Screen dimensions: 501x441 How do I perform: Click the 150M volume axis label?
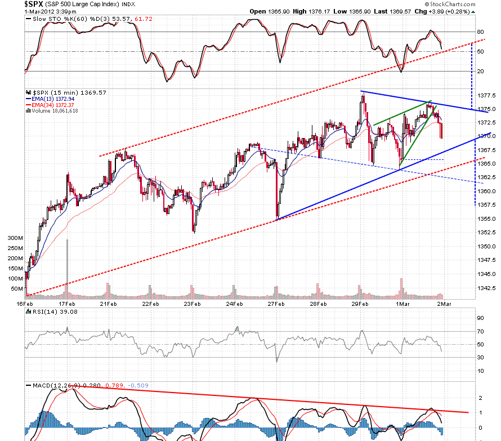click(15, 269)
